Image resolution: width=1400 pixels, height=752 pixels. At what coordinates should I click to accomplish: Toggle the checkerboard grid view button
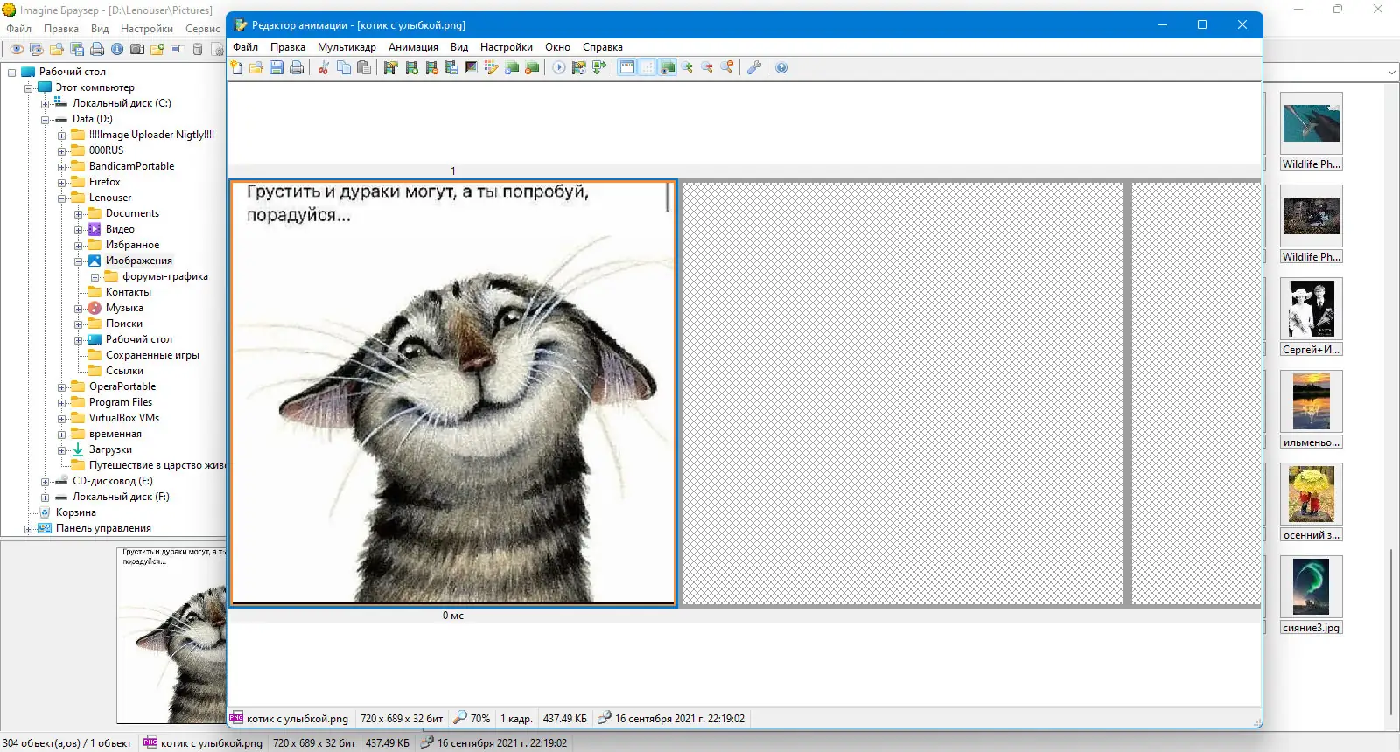647,67
